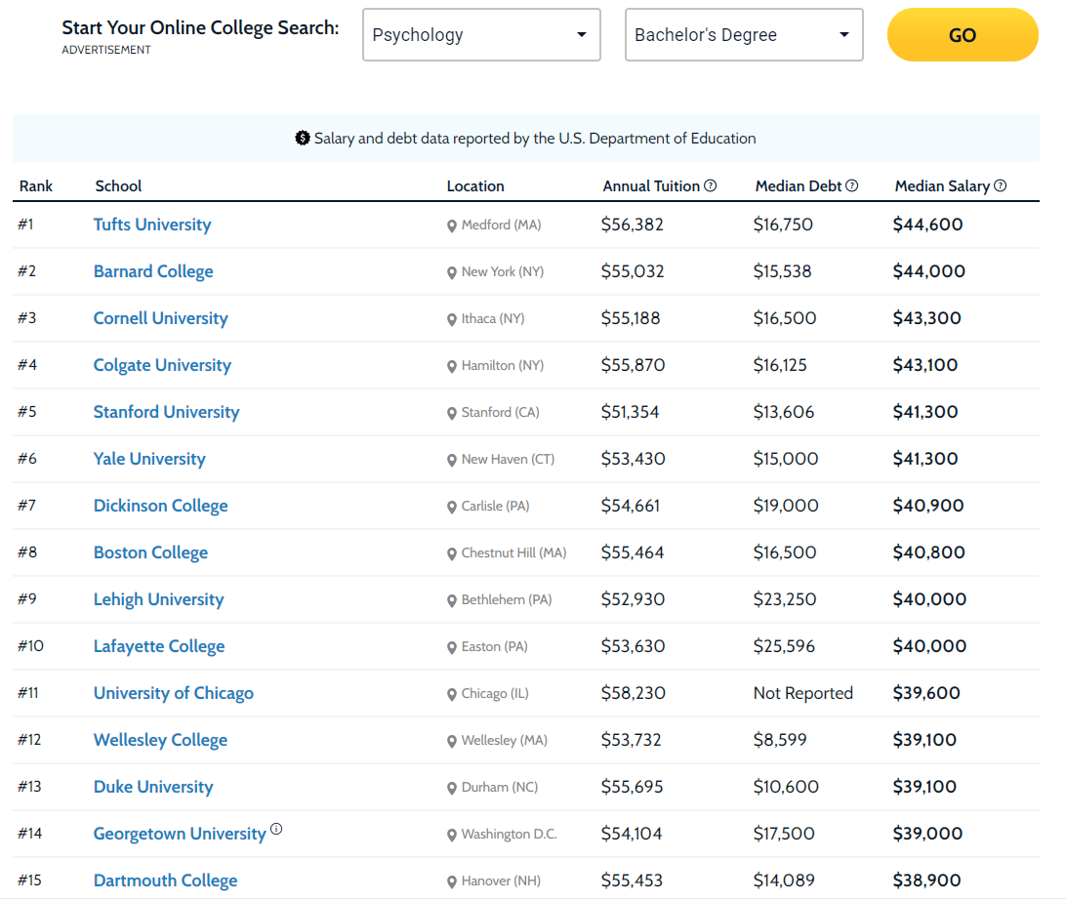The height and width of the screenshot is (900, 1066).
Task: Open the Wellesley College link
Action: [x=160, y=740]
